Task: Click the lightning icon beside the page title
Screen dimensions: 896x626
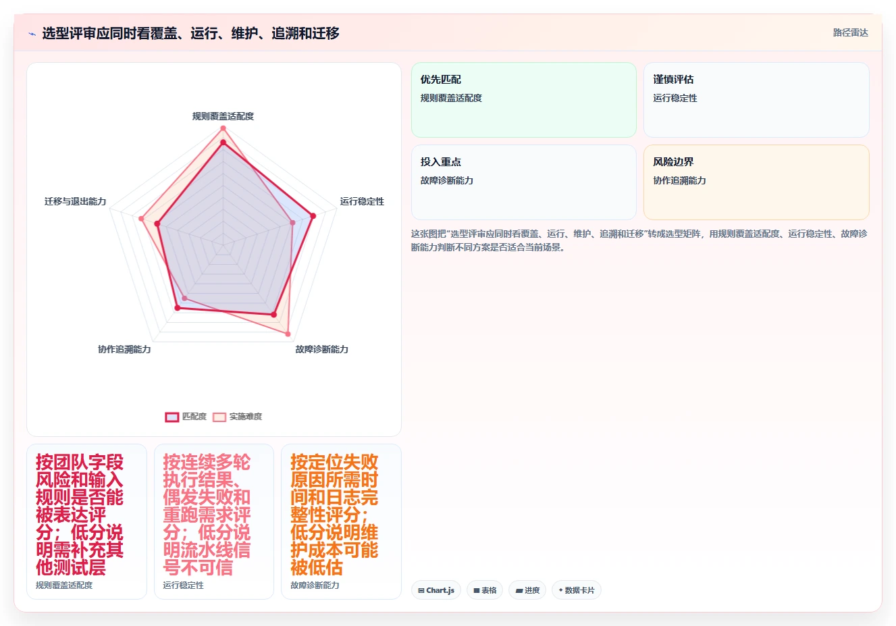Action: click(x=32, y=34)
